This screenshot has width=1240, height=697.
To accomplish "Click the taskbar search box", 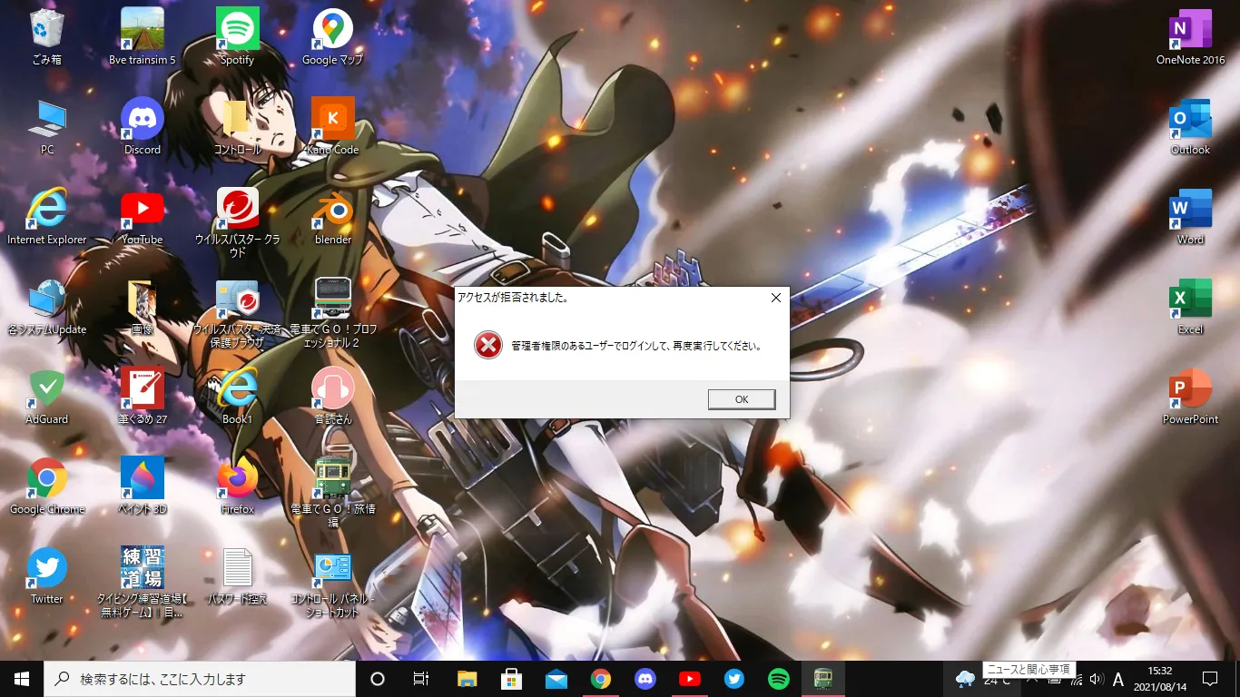I will click(x=200, y=679).
